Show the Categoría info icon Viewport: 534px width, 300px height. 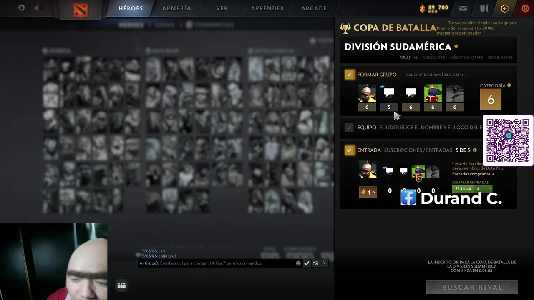coord(509,85)
